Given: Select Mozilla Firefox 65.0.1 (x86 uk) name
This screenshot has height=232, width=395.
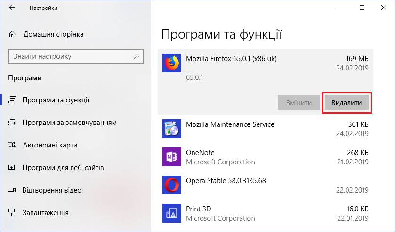Looking at the screenshot, I should 231,59.
